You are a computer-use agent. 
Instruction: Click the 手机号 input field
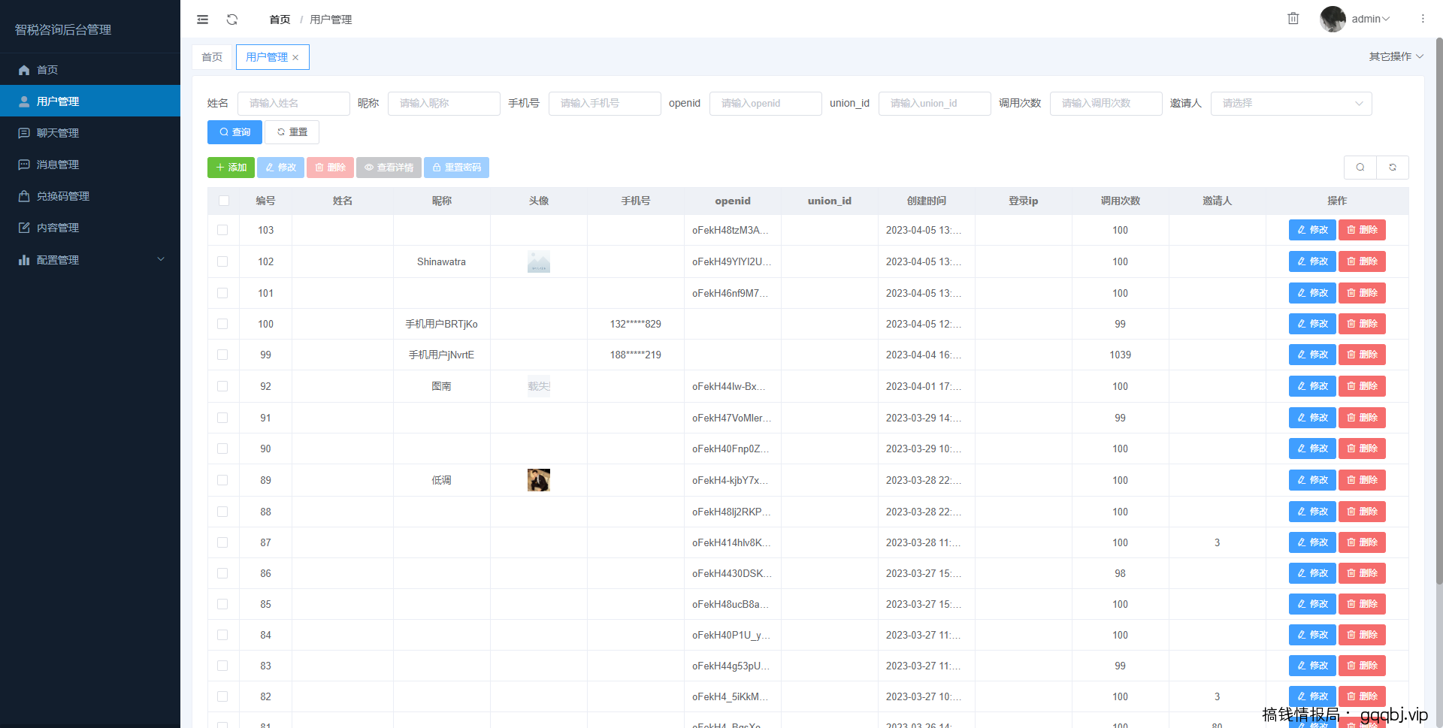coord(604,104)
